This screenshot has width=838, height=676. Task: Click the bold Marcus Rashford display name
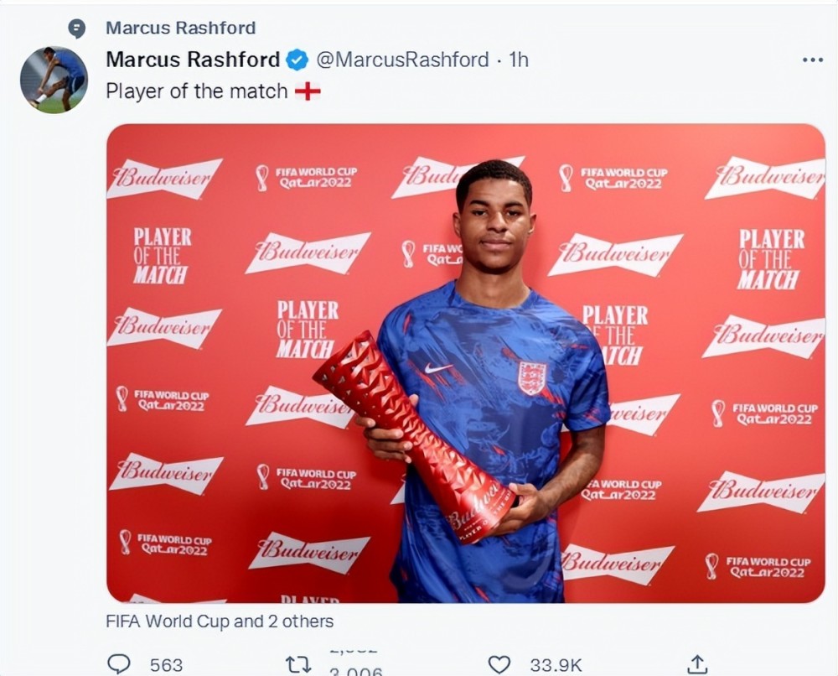coord(193,60)
